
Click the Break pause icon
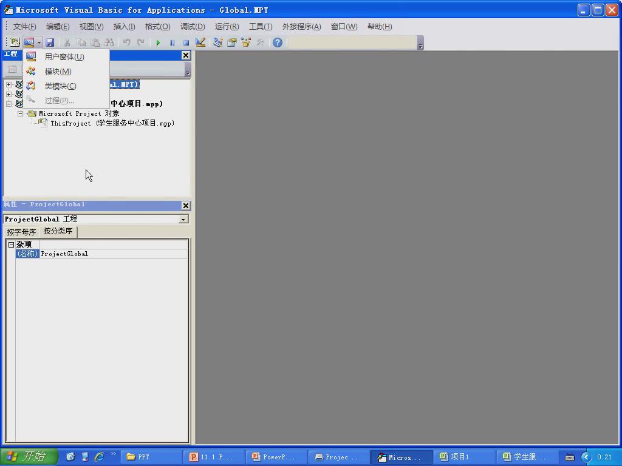coord(172,42)
